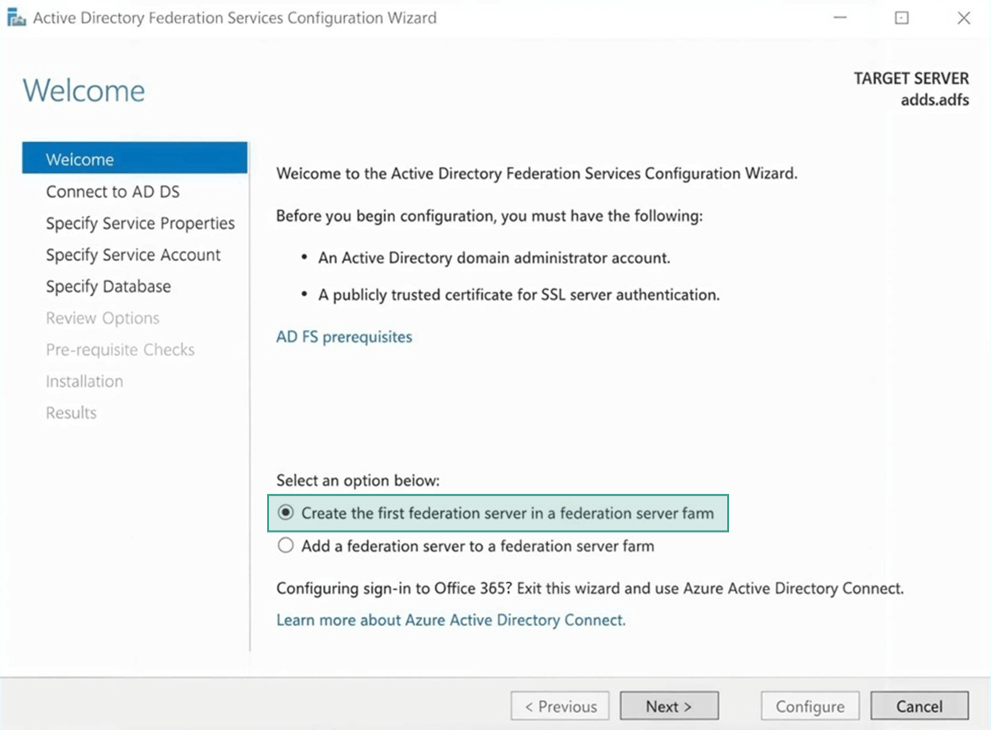The width and height of the screenshot is (991, 730).
Task: Open Specify Service Account step
Action: pyautogui.click(x=133, y=255)
